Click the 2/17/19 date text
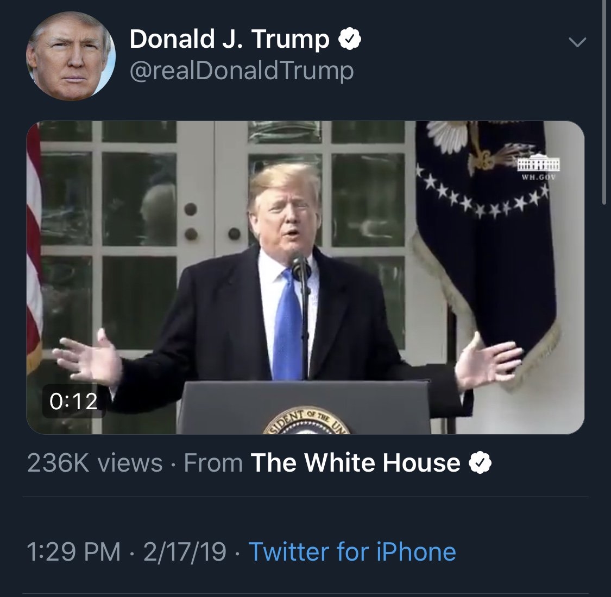 click(185, 552)
